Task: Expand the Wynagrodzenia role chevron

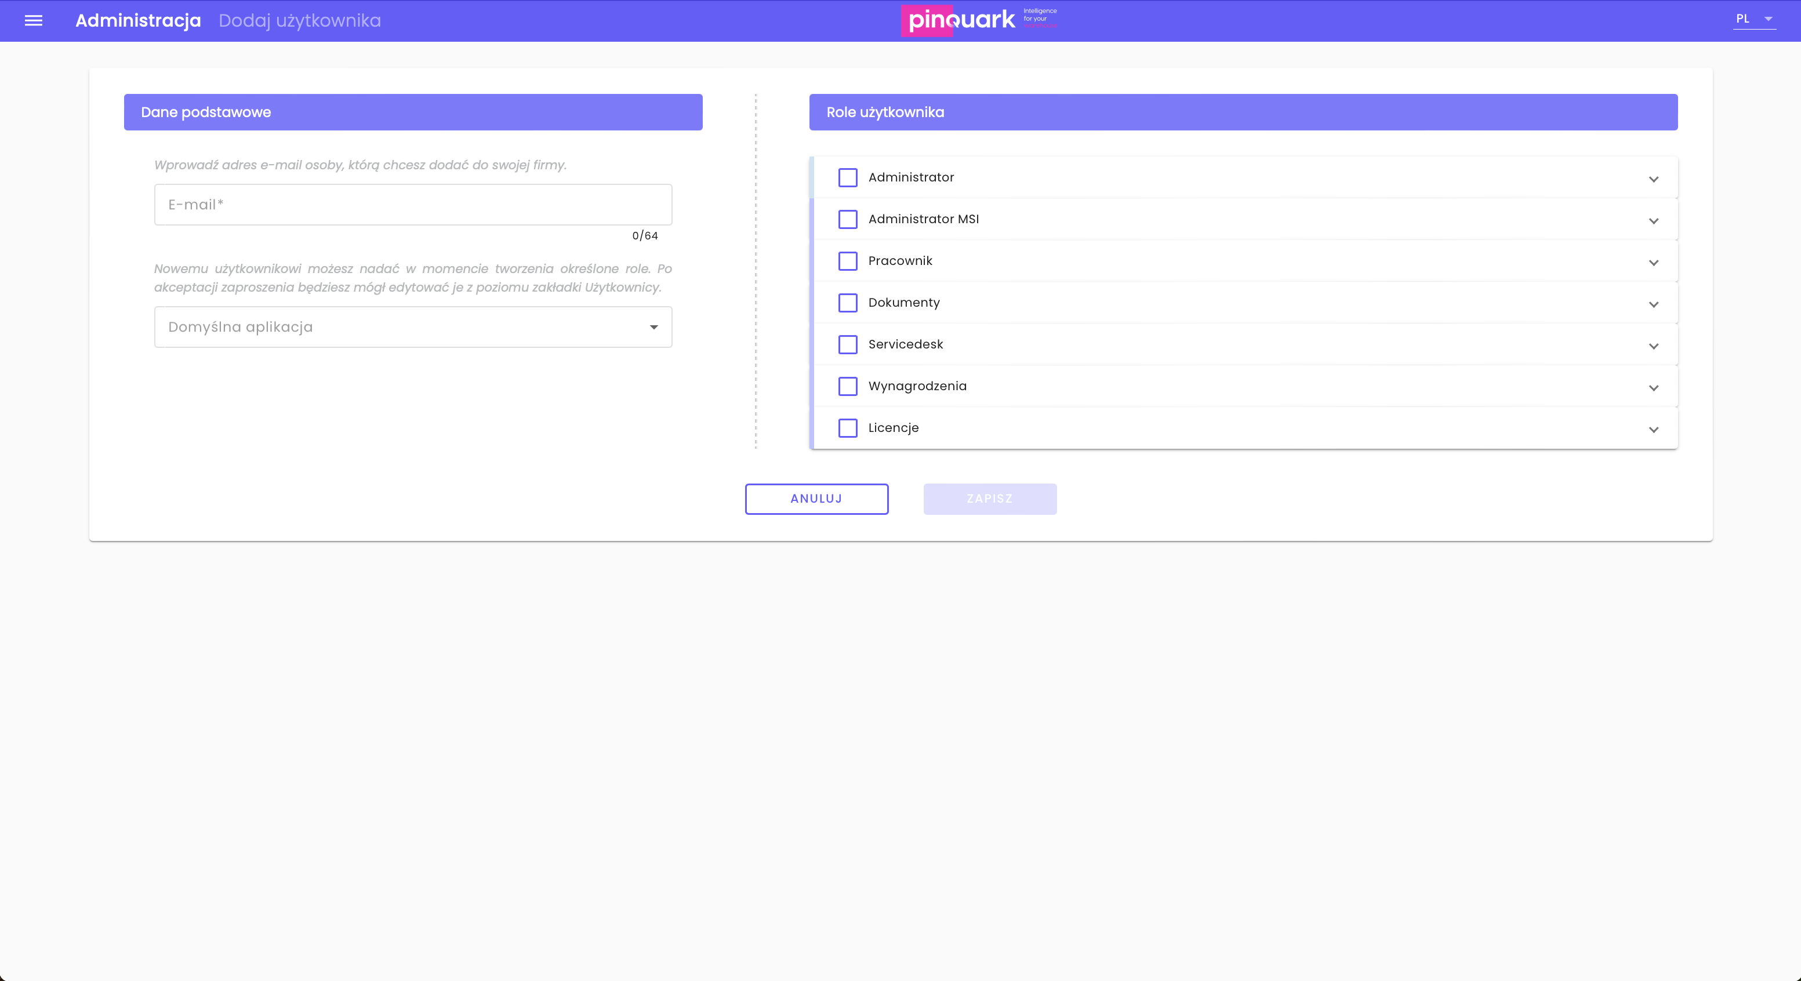Action: tap(1654, 388)
